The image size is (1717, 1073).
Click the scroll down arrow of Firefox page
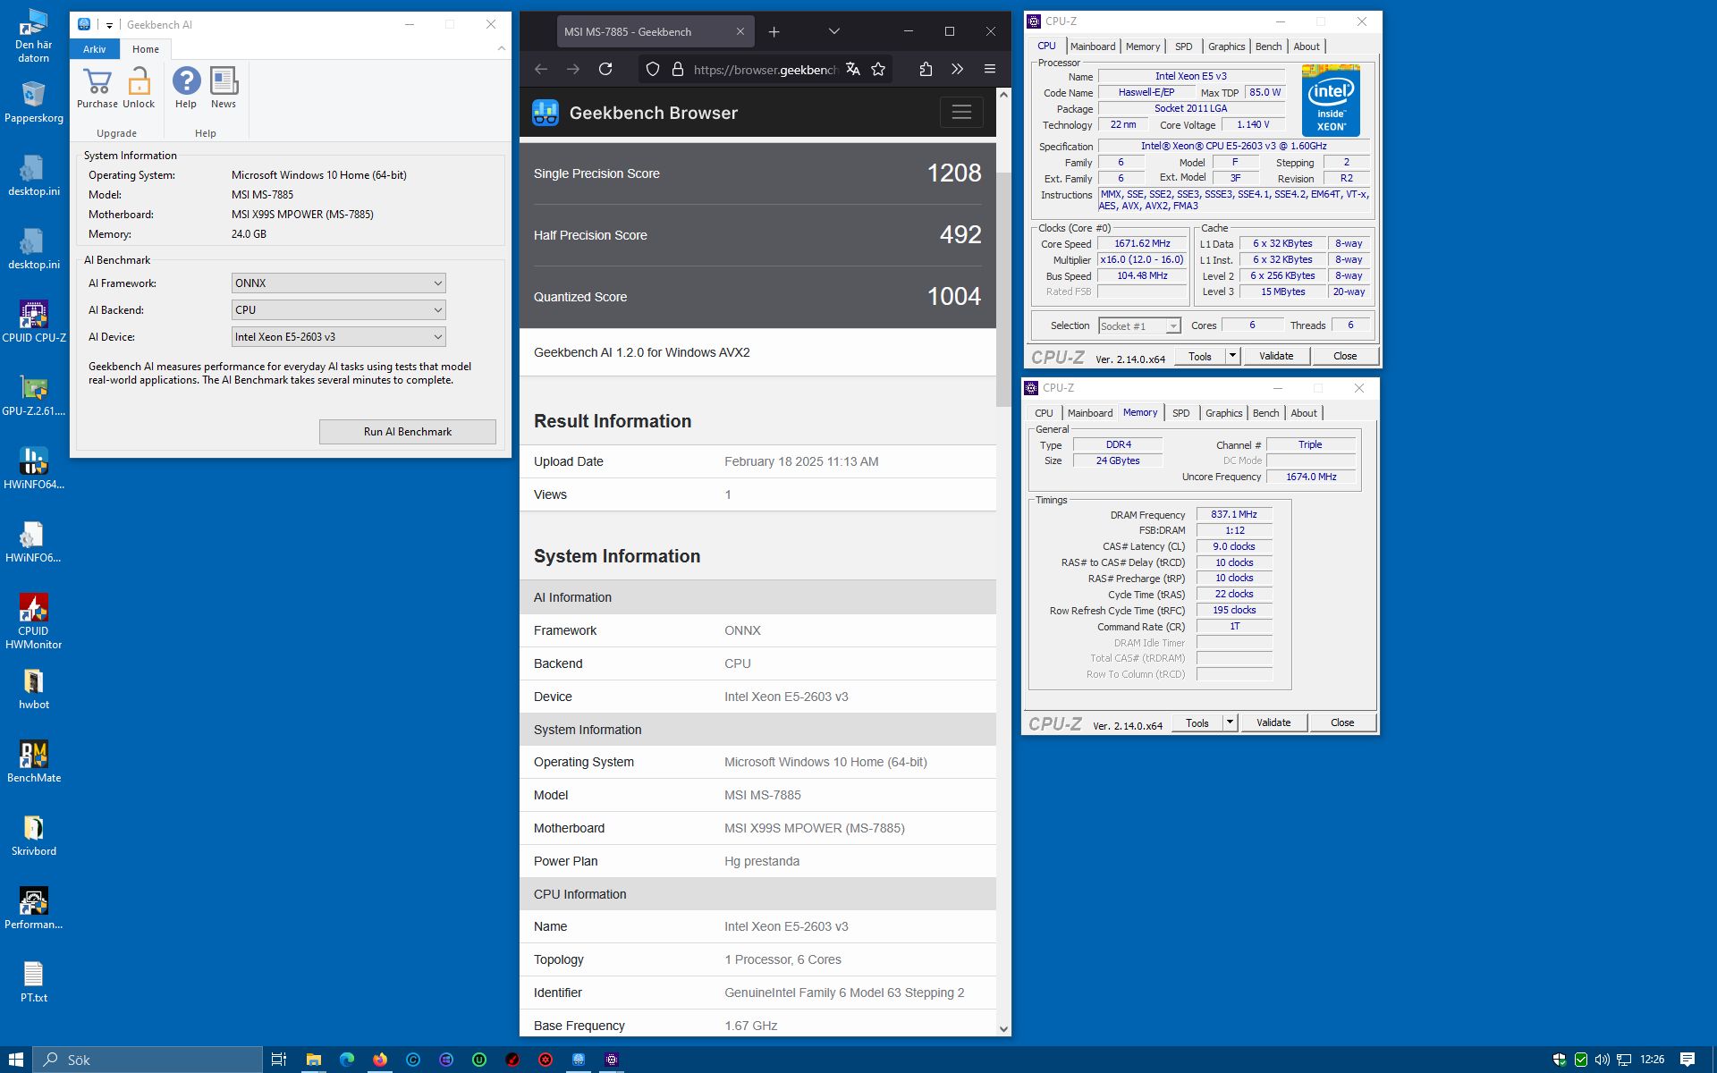pyautogui.click(x=1003, y=1028)
